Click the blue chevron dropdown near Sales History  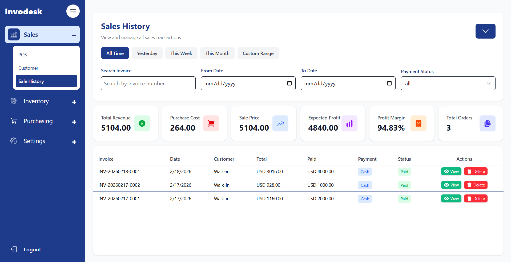(485, 31)
